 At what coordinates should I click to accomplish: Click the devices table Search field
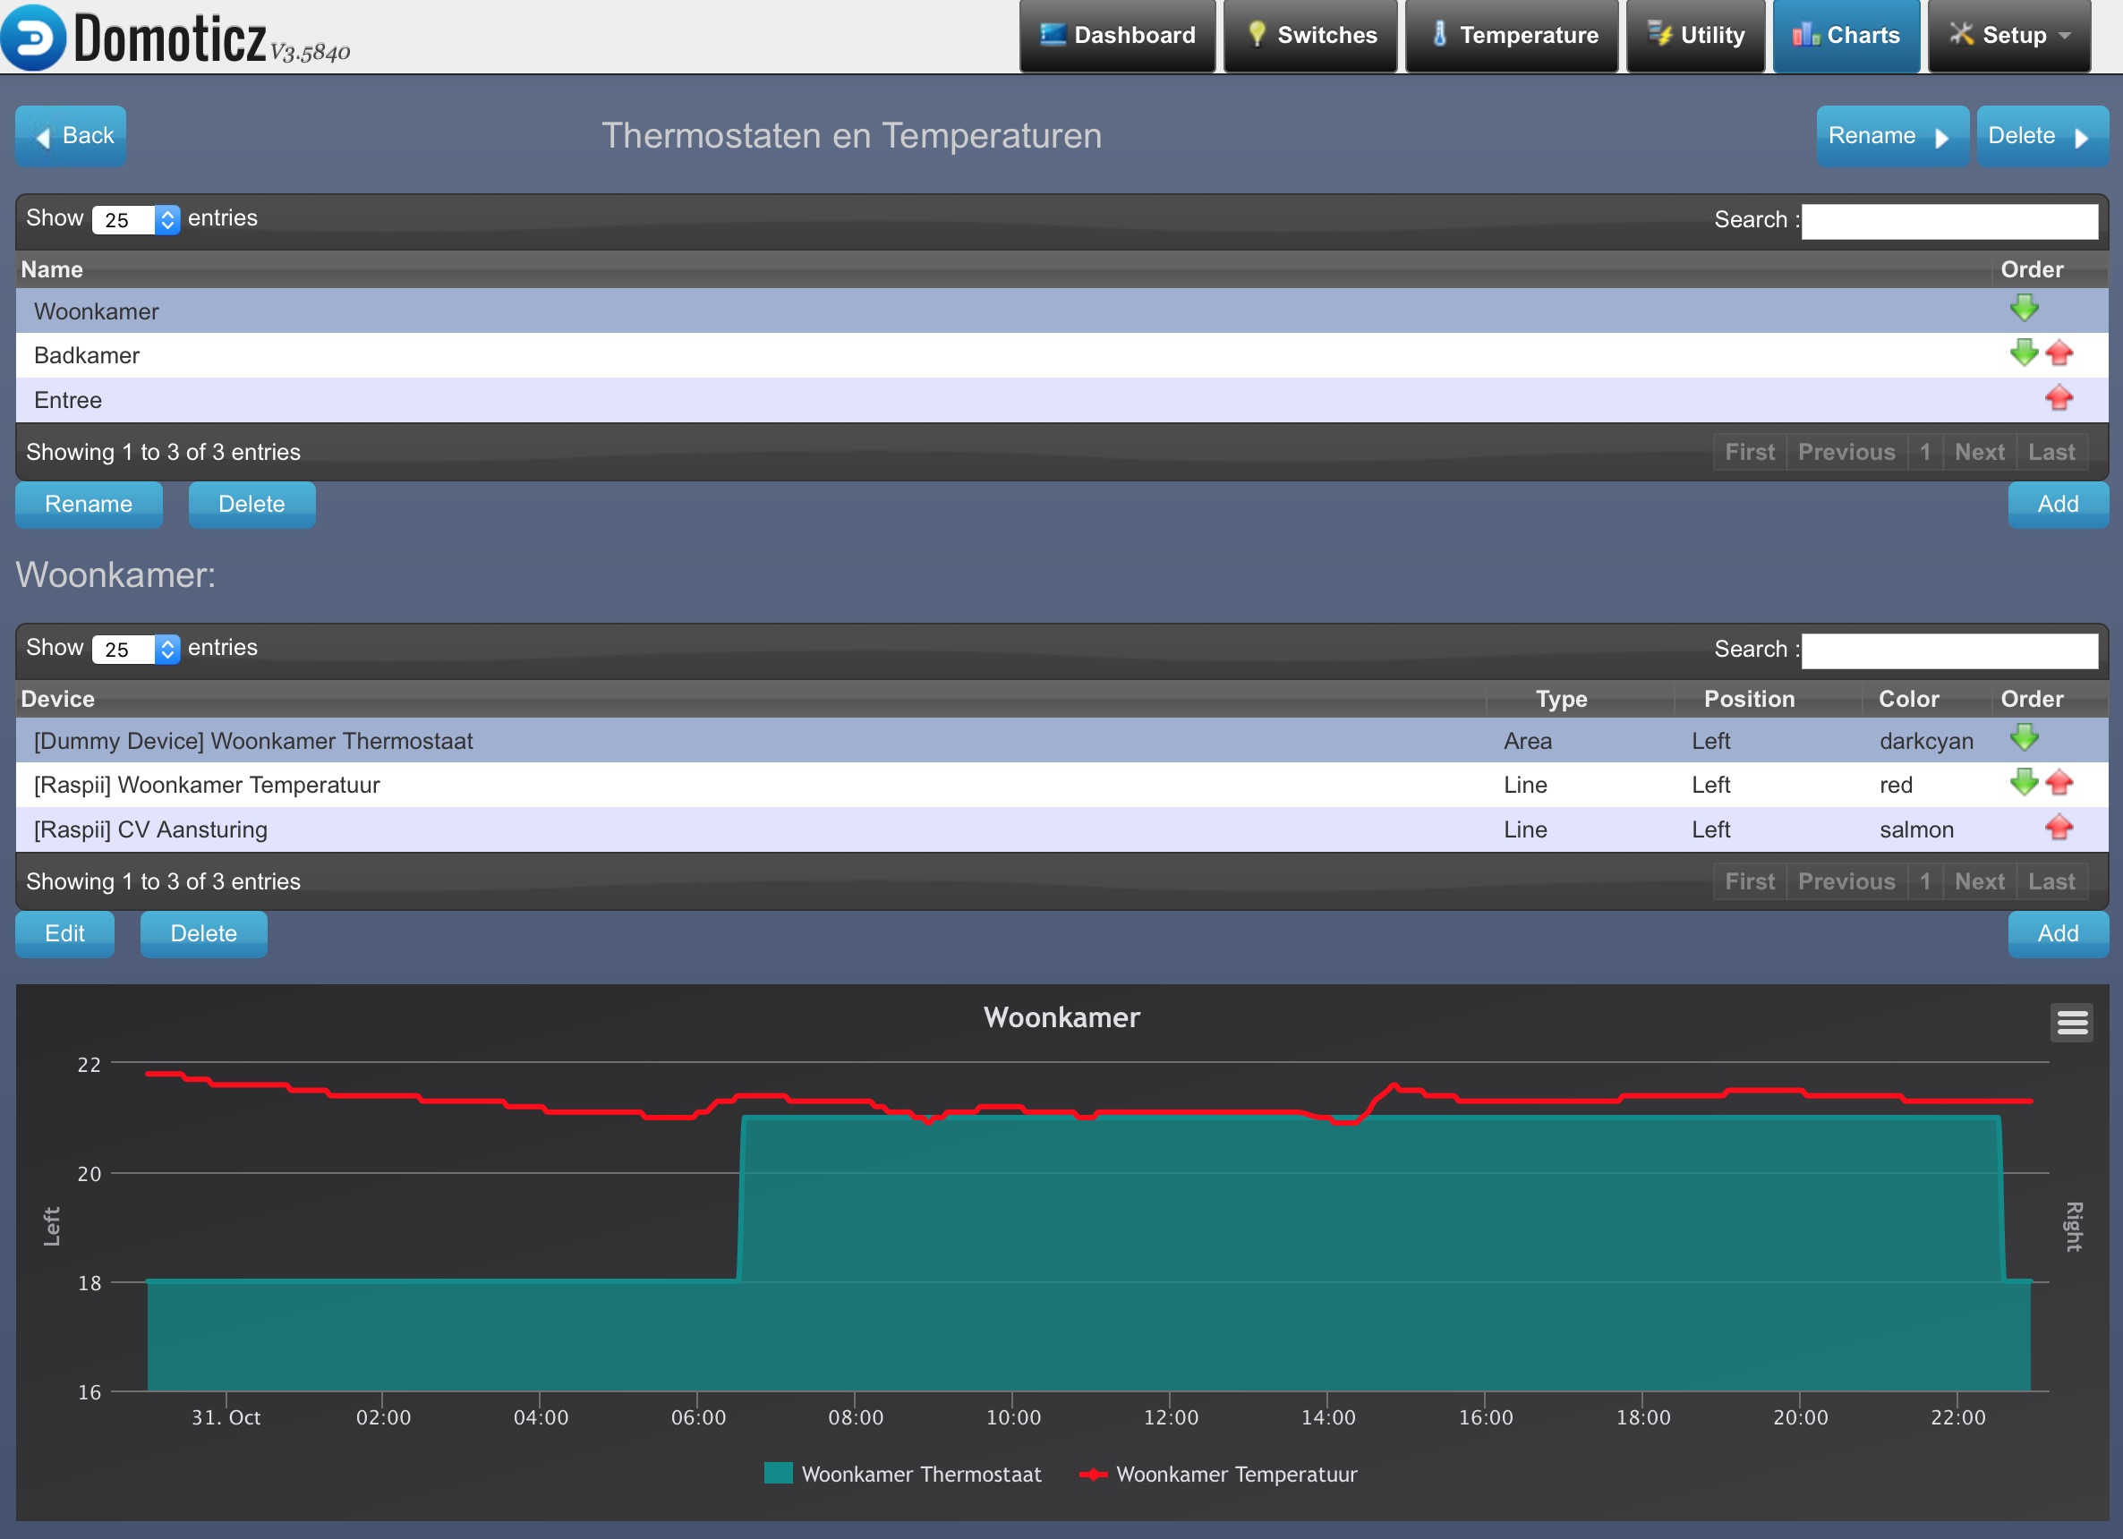click(x=1948, y=650)
